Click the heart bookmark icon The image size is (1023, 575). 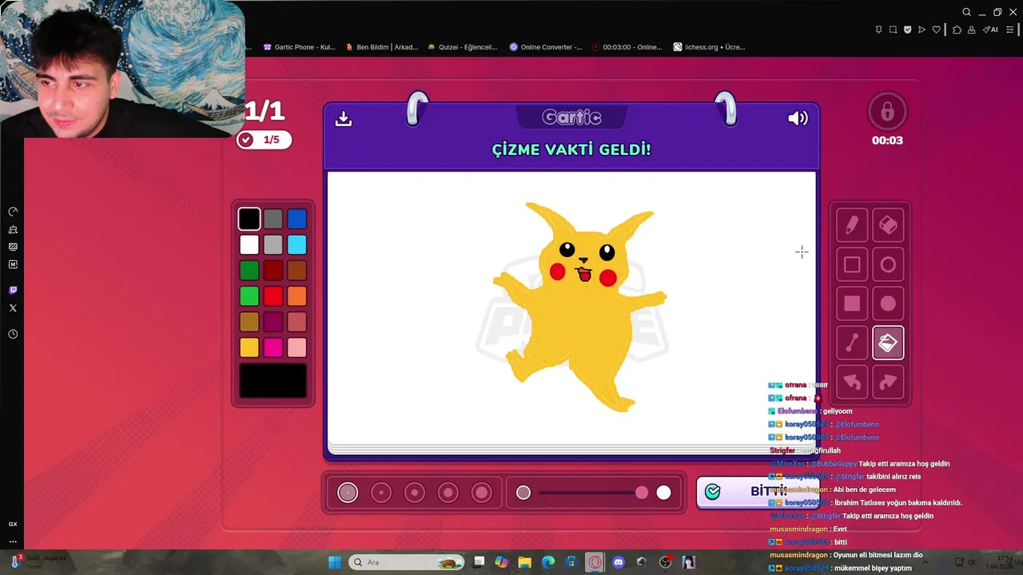tap(936, 30)
